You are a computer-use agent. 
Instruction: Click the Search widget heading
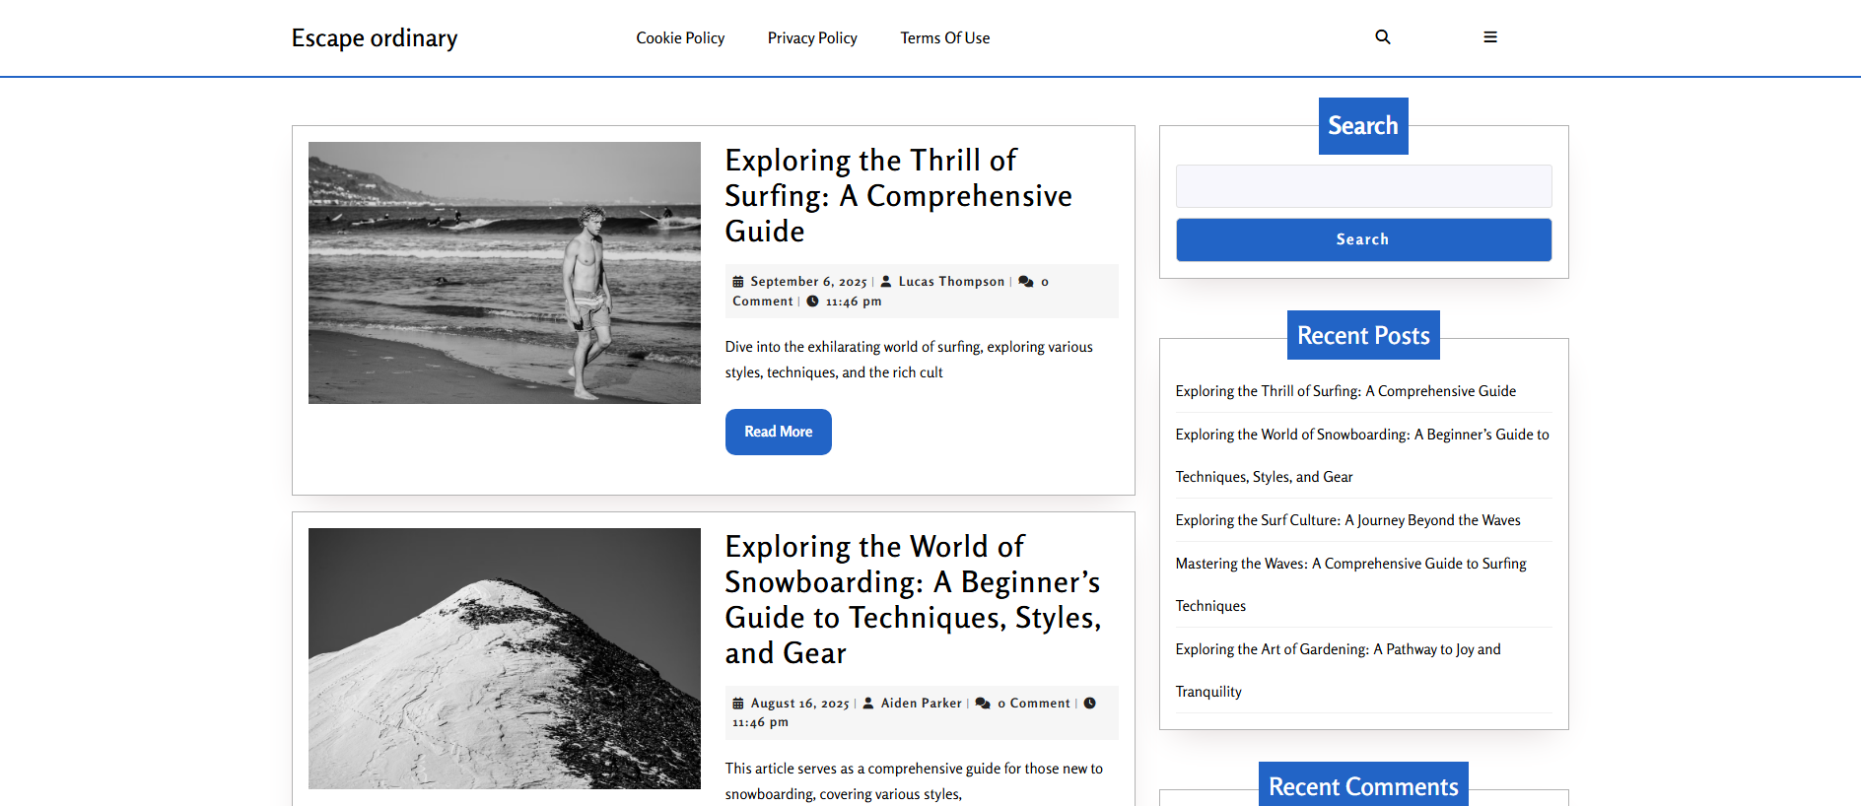(x=1363, y=126)
